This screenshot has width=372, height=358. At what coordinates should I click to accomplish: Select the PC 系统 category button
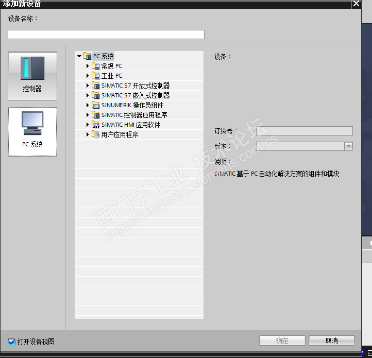click(32, 132)
